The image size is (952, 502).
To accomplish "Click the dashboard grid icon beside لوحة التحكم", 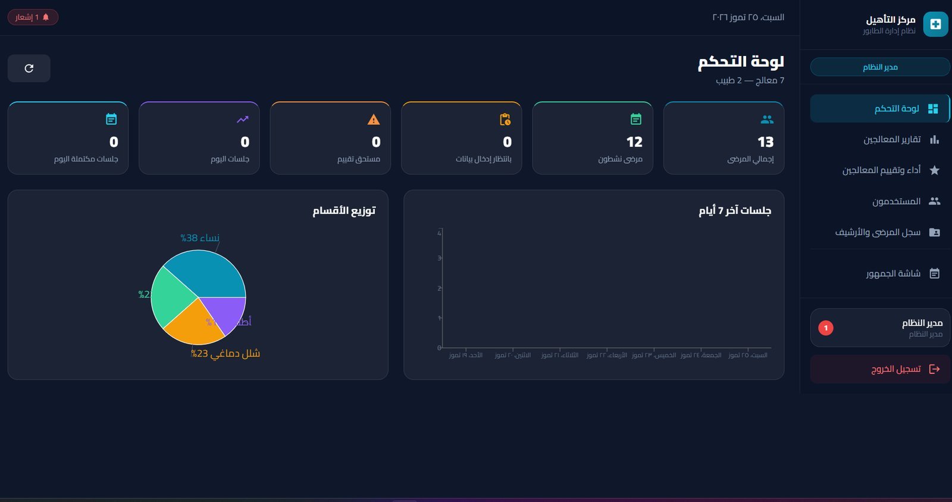I will [x=933, y=108].
